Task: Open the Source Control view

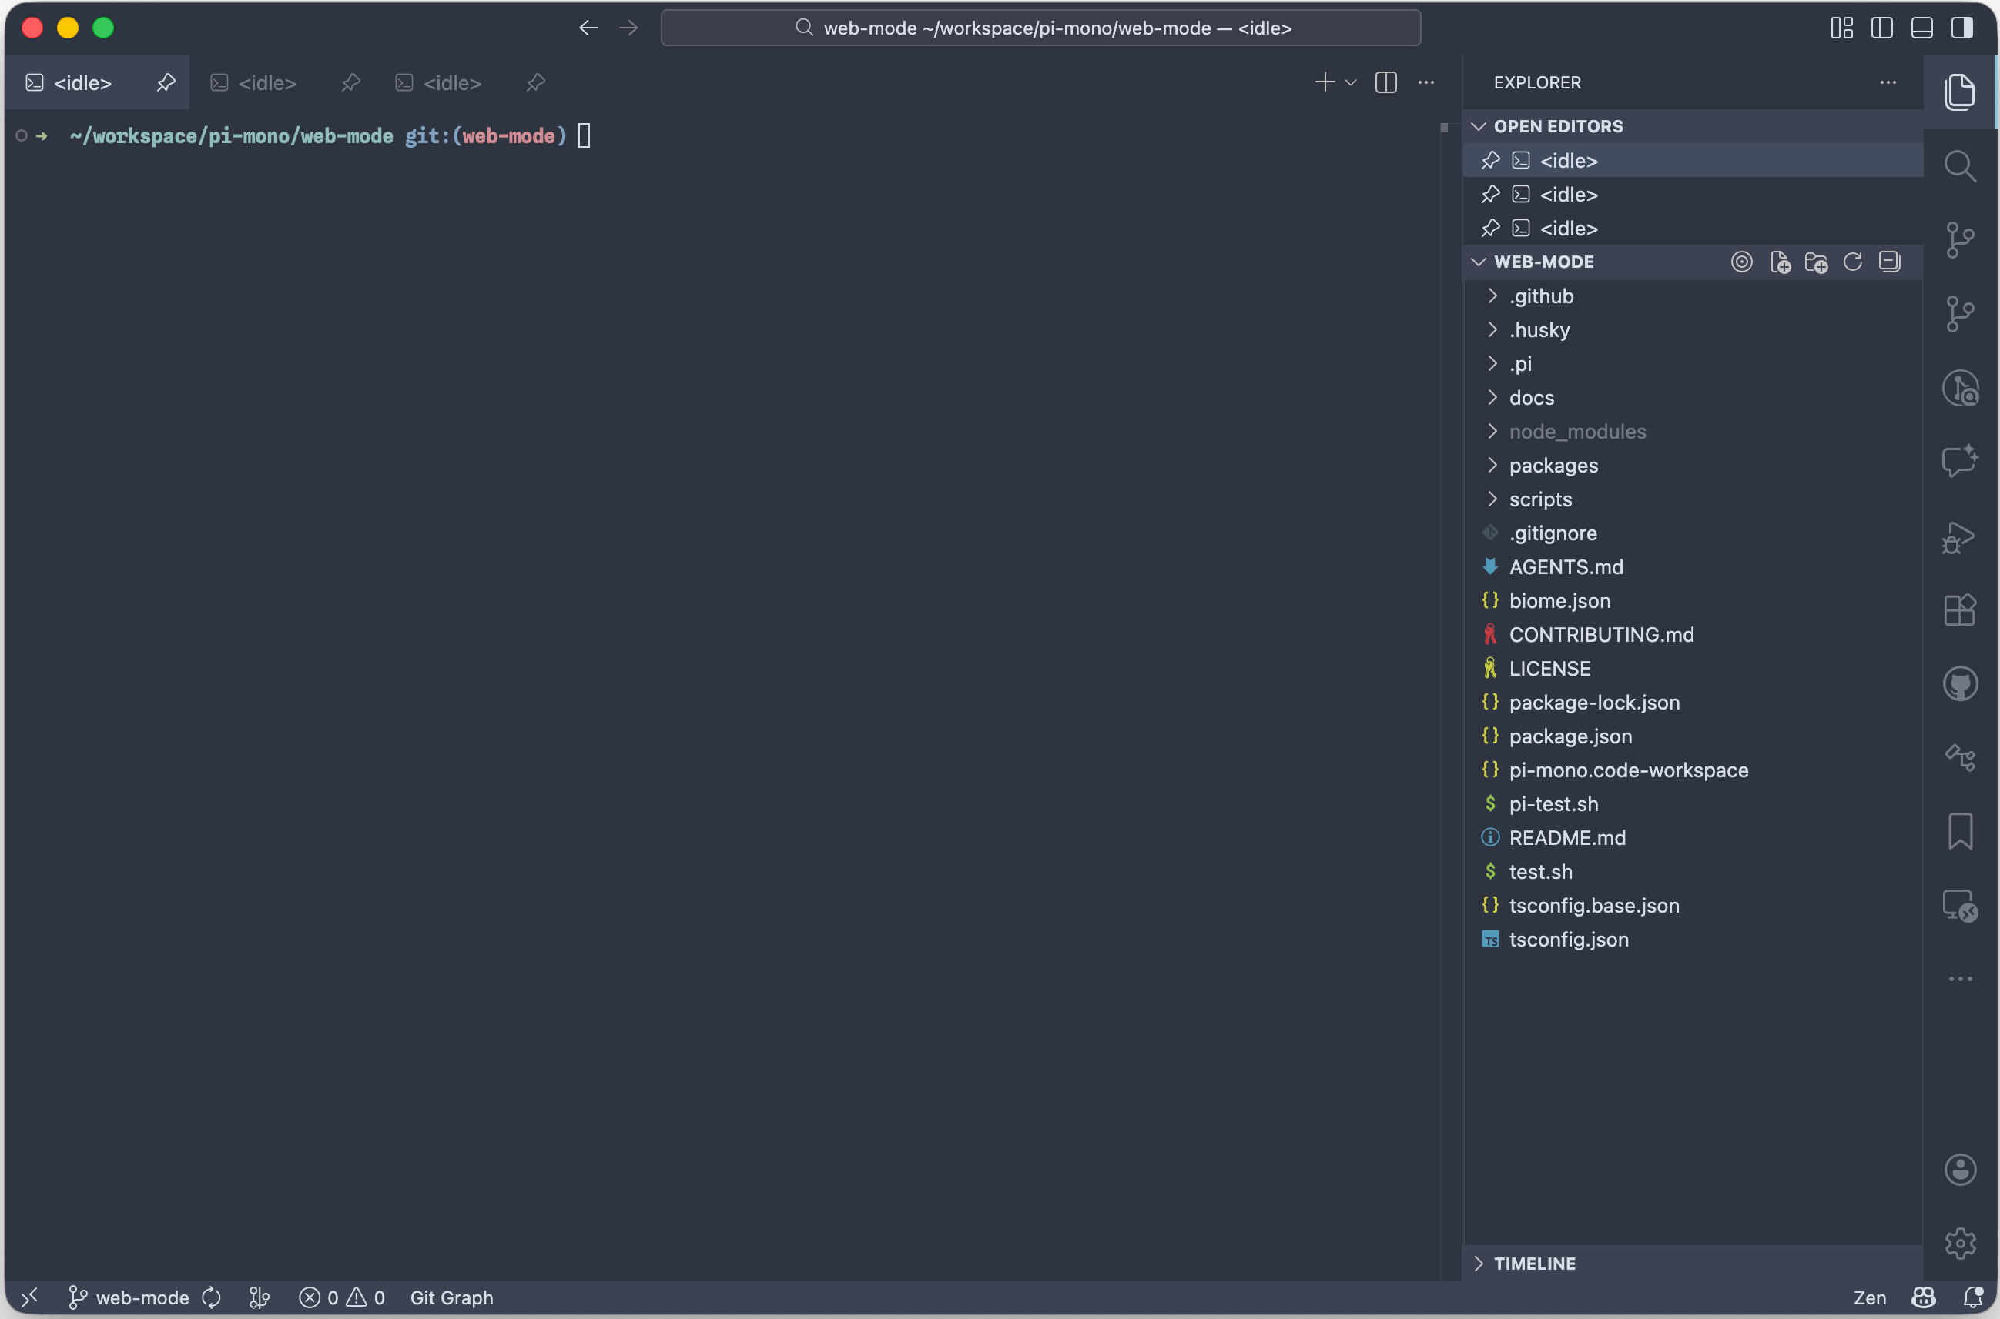Action: (x=1961, y=240)
